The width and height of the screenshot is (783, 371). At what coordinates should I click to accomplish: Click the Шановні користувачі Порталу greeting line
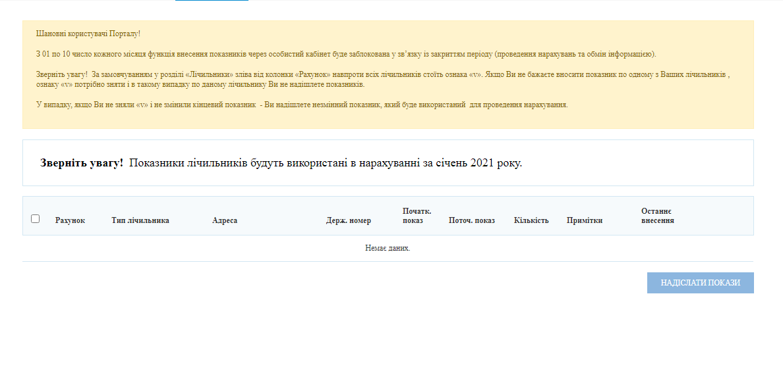[88, 33]
